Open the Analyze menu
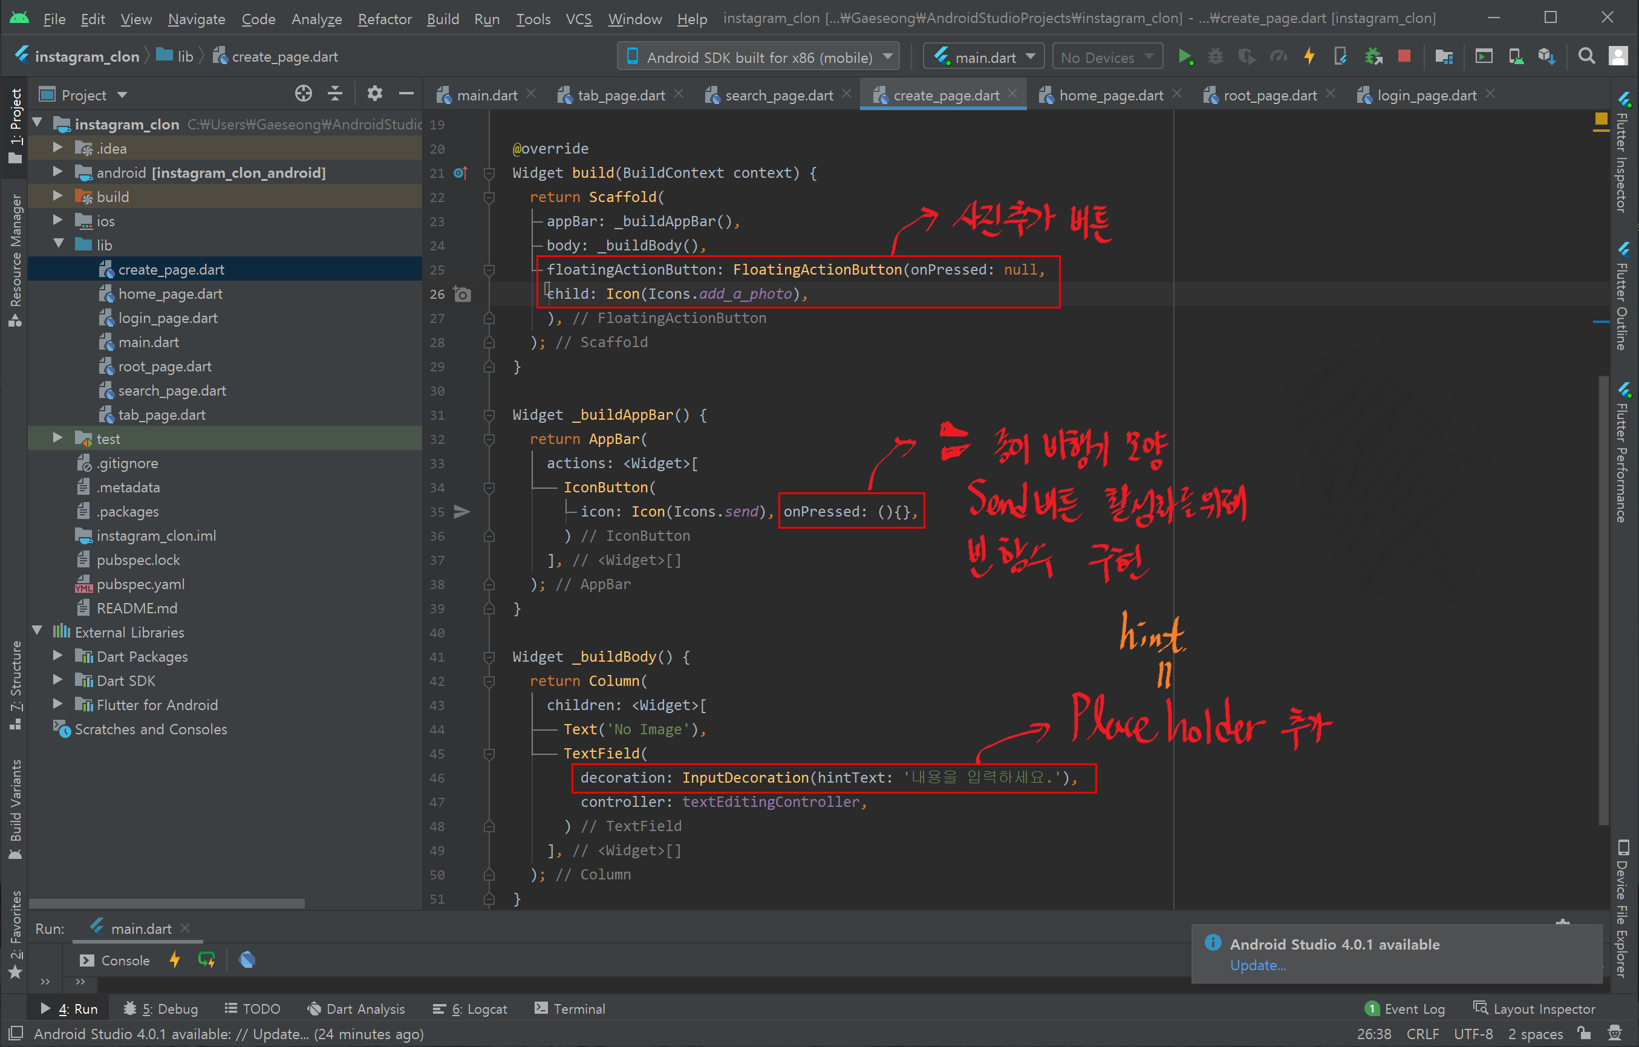Image resolution: width=1639 pixels, height=1047 pixels. (x=316, y=18)
